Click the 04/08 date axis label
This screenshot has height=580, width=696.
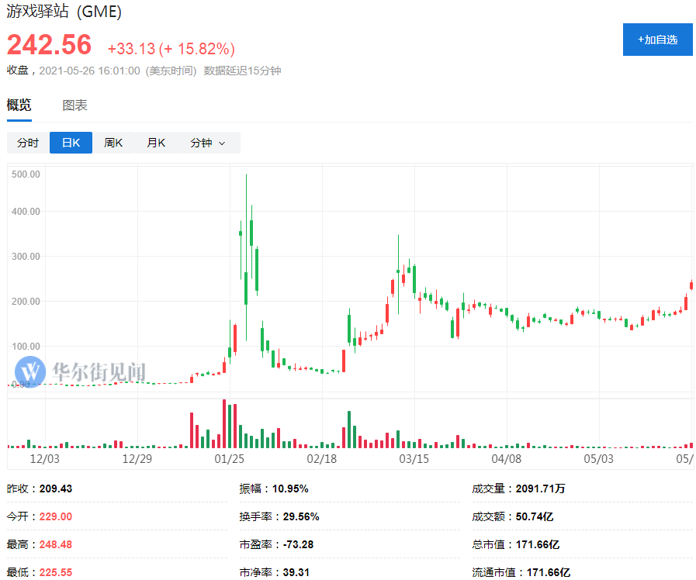tap(507, 458)
